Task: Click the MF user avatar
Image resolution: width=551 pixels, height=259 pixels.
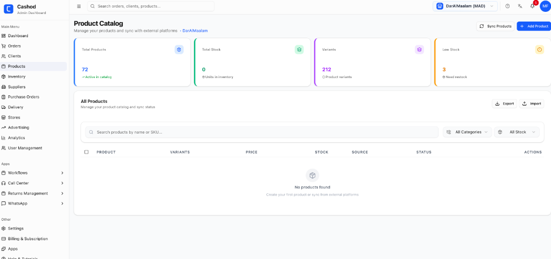Action: (545, 6)
